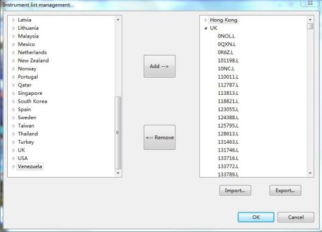Select South Korea in the left list

pos(32,101)
